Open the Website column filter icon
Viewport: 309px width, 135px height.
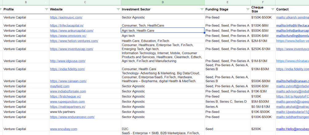pos(118,10)
